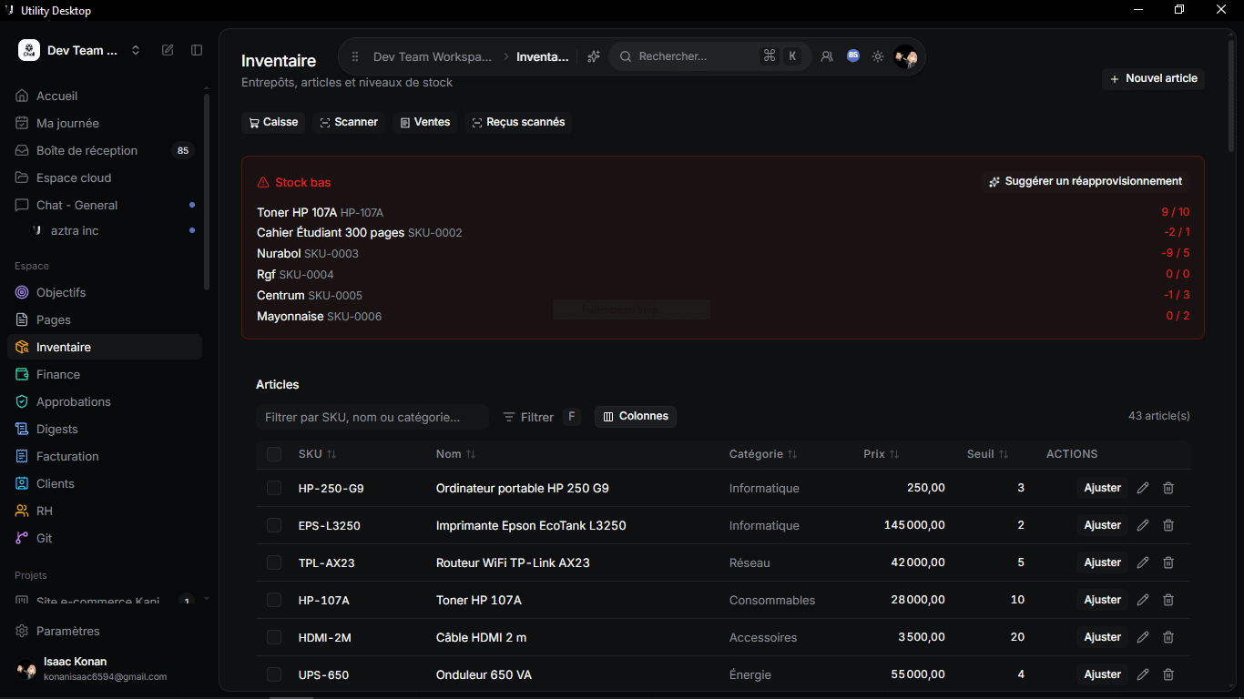Open the team members icon
This screenshot has height=699, width=1244.
(x=827, y=56)
